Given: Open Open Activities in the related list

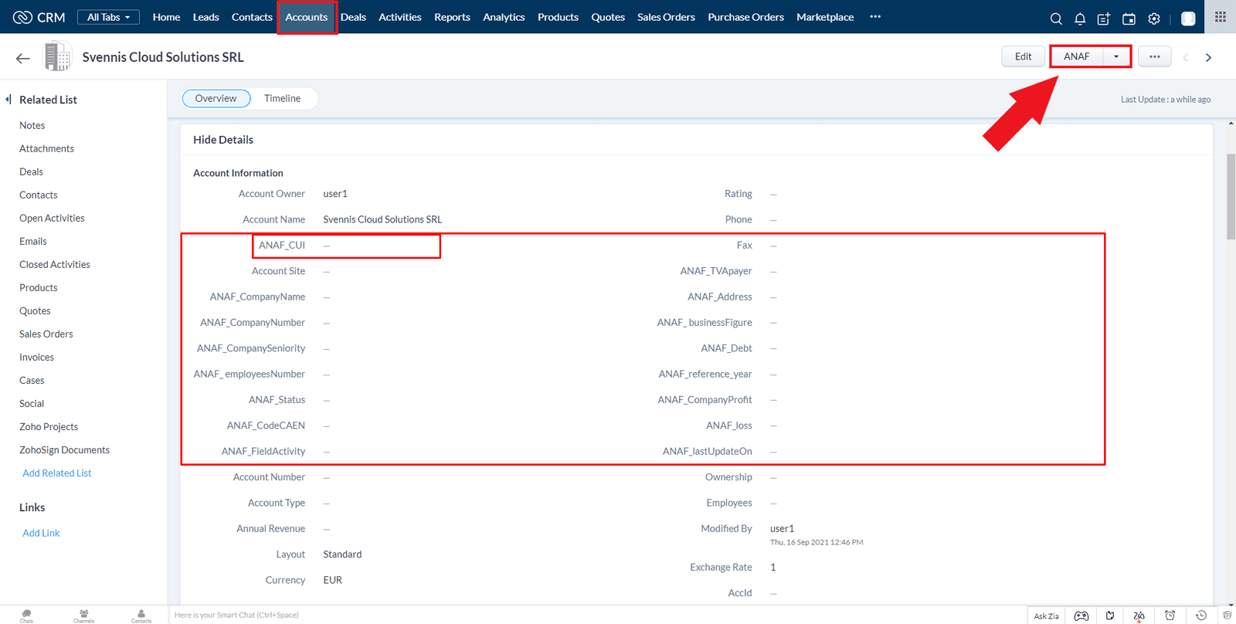Looking at the screenshot, I should point(52,219).
